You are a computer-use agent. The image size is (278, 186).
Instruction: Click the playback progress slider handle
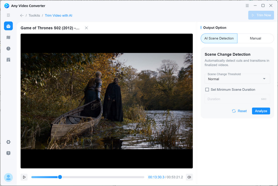tap(60, 177)
